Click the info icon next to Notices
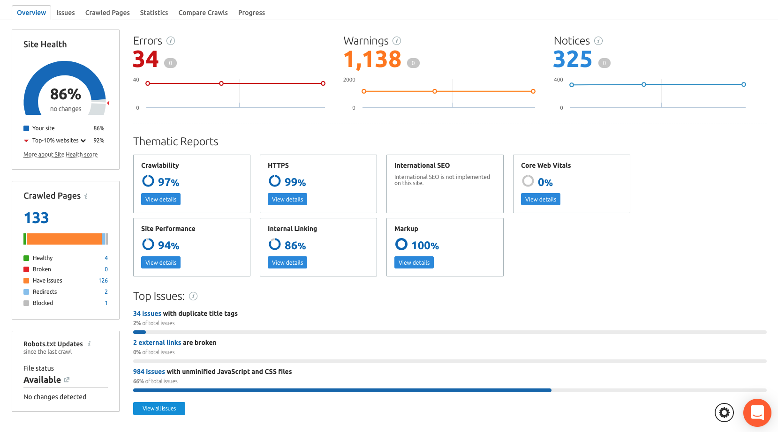778x432 pixels. tap(598, 41)
